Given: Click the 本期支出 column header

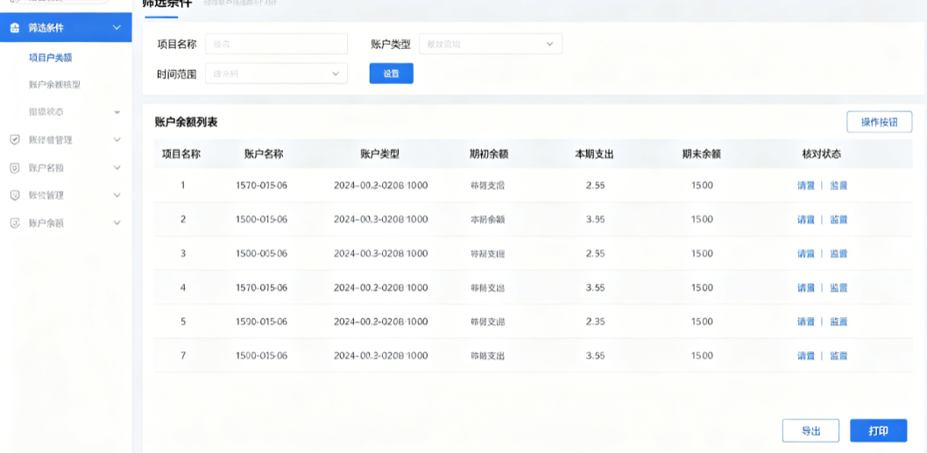Looking at the screenshot, I should (595, 154).
